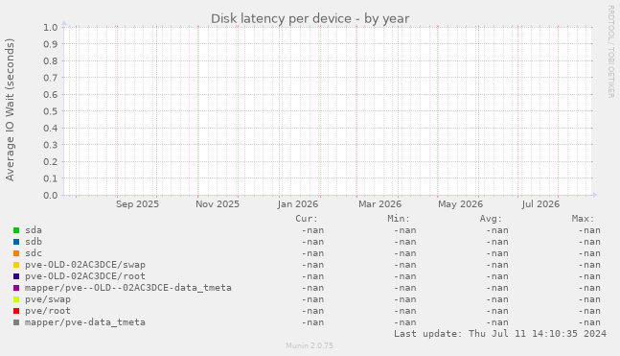Click the Average IO Wait axis label
The width and height of the screenshot is (620, 356).
coord(10,109)
